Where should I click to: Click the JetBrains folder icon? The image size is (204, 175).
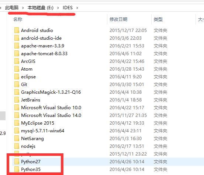pyautogui.click(x=17, y=100)
